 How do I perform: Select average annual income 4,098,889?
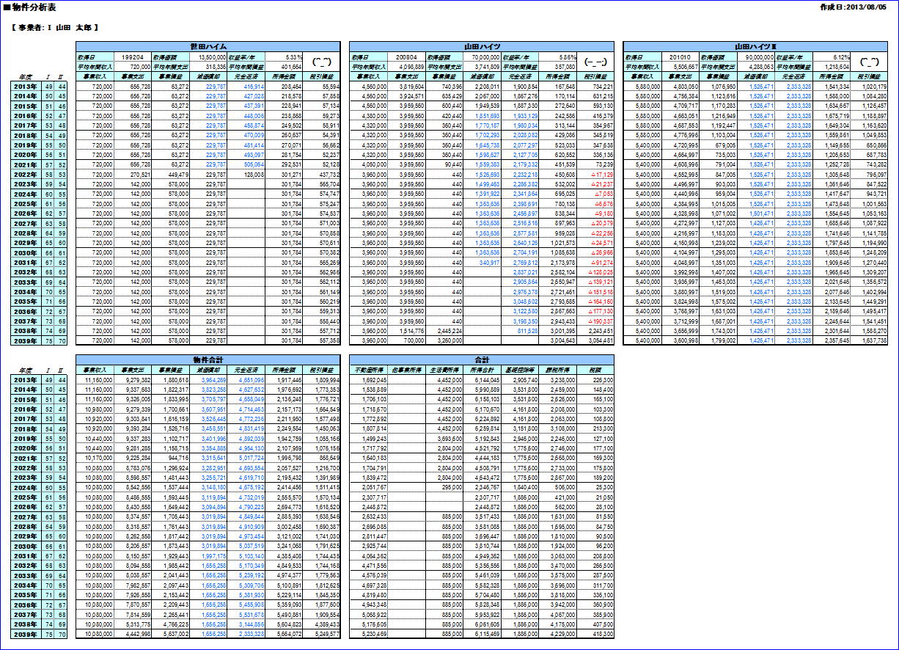click(x=406, y=66)
